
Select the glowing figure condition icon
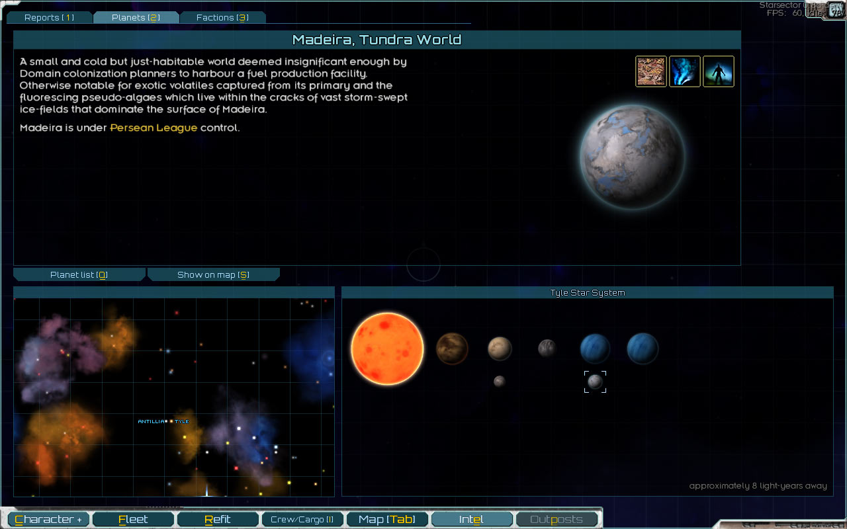pos(719,71)
